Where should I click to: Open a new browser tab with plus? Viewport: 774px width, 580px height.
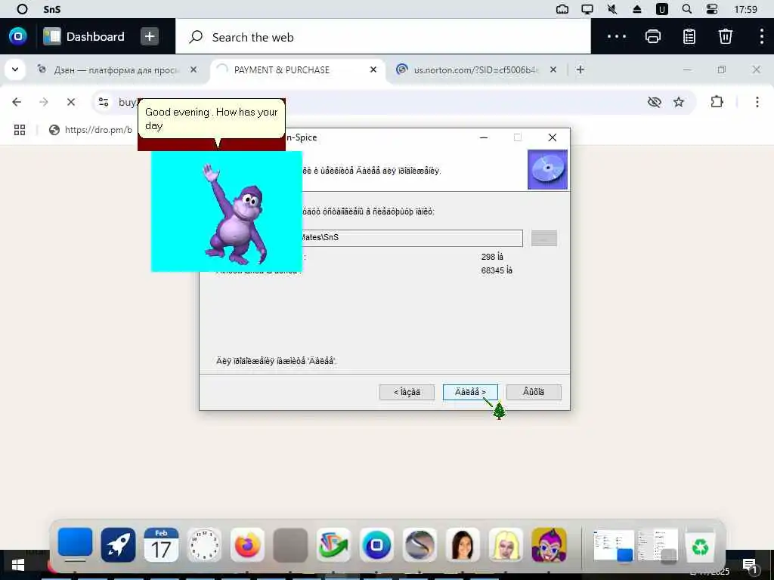coord(580,69)
